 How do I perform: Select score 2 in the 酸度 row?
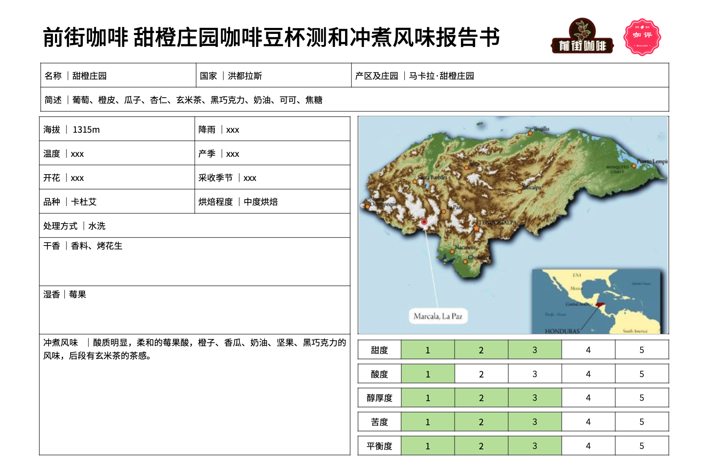coord(481,374)
